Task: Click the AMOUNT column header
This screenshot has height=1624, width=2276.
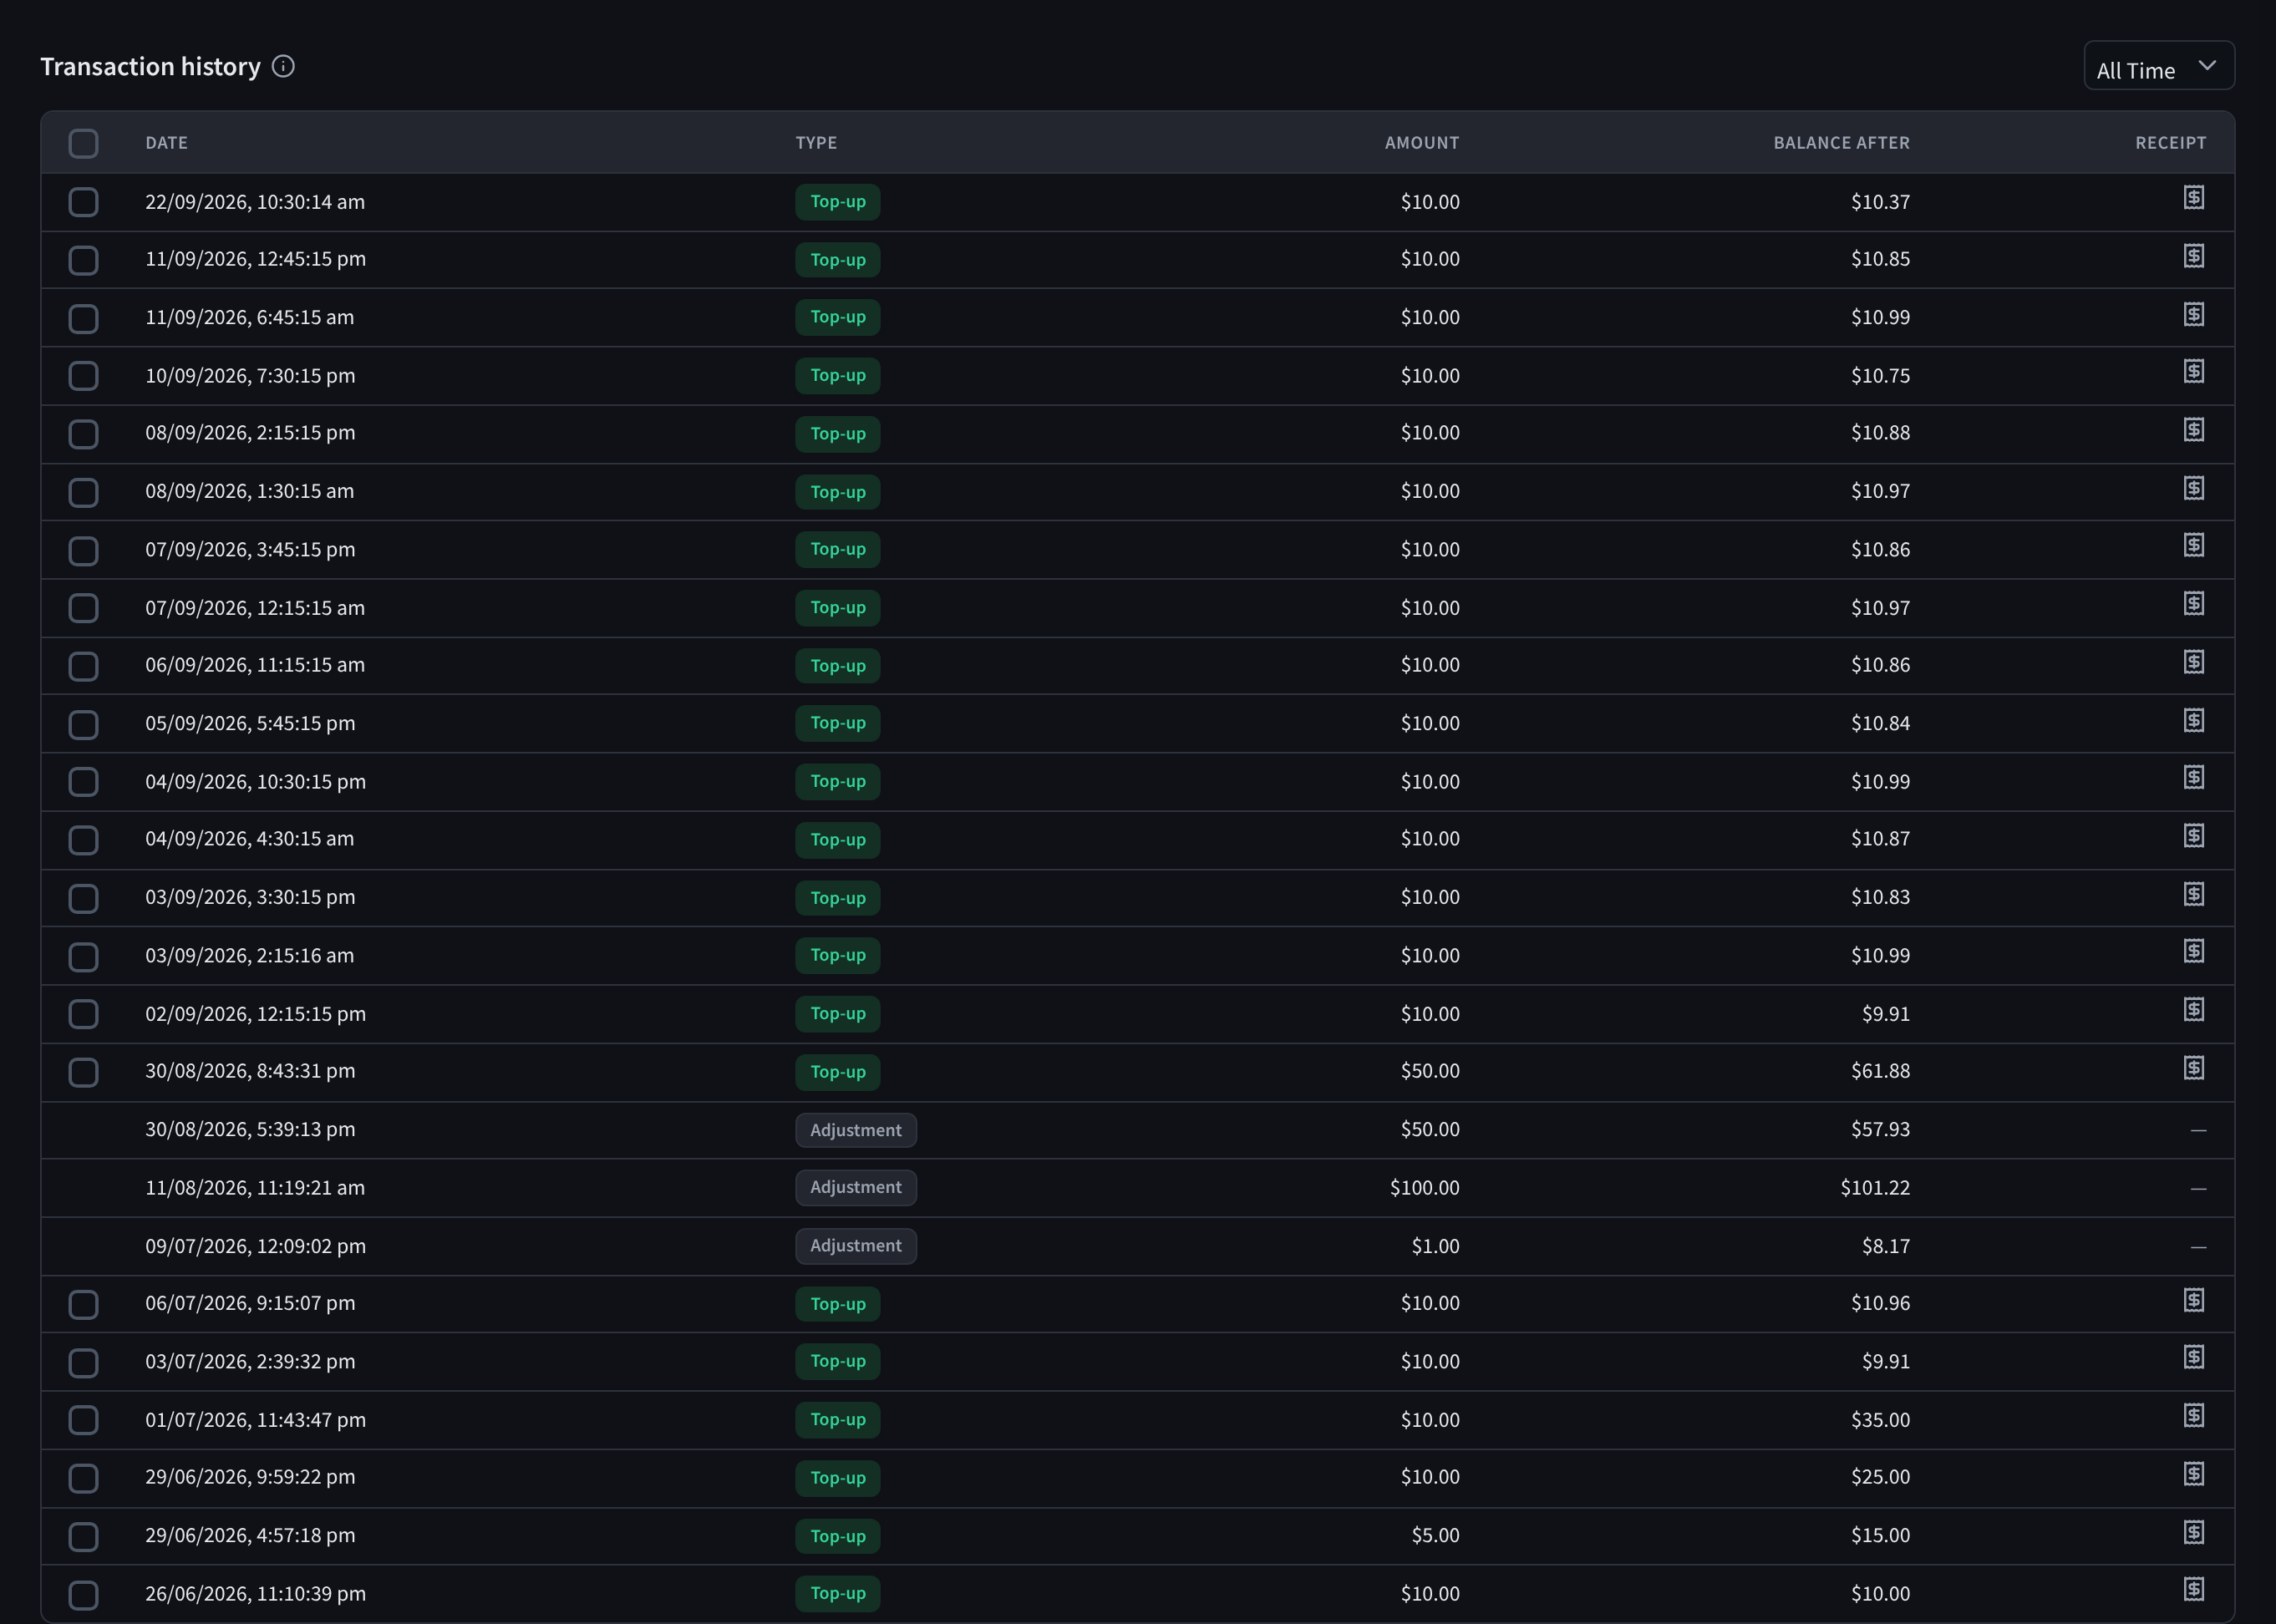Action: (x=1422, y=143)
